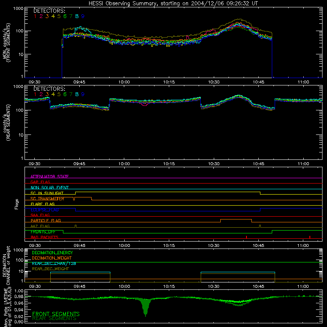Select the DETECTORS: label in rear segments plot
This screenshot has height=327, width=327.
click(49, 89)
